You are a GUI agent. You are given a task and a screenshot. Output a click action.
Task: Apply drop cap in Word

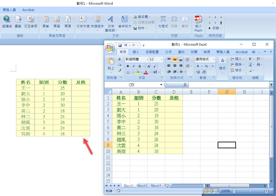click(125, 23)
